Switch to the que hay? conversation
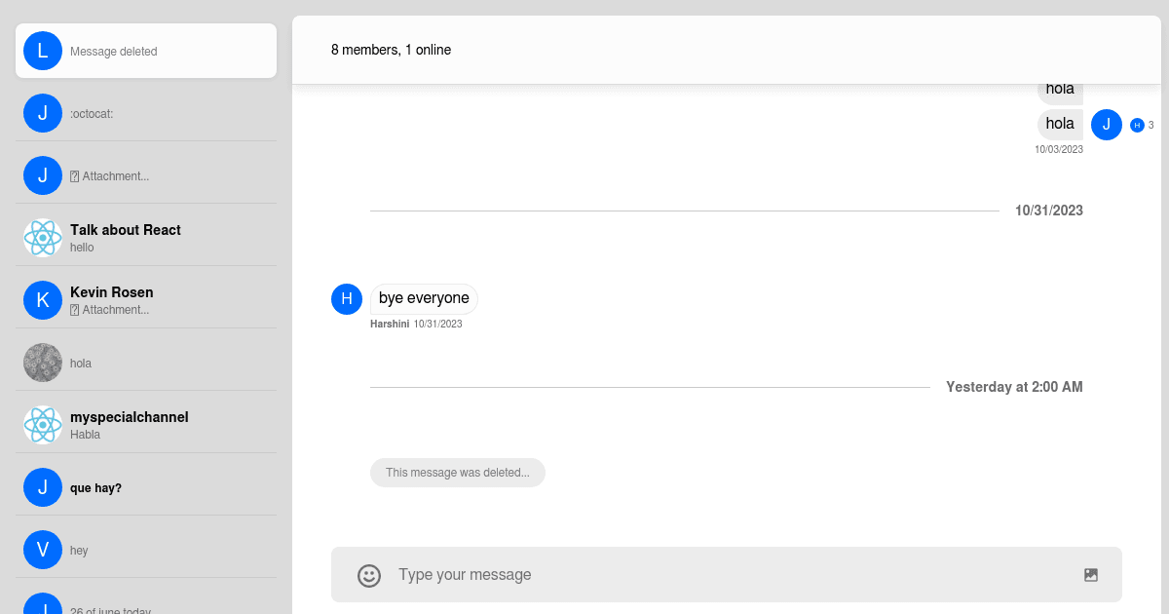This screenshot has width=1169, height=614. (146, 486)
